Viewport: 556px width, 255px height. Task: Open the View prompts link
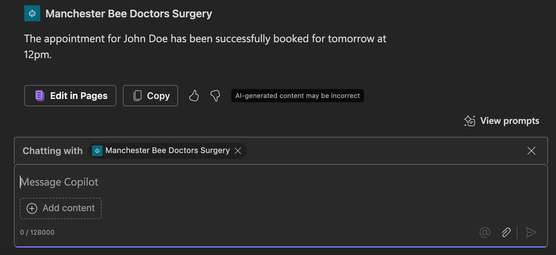click(509, 121)
